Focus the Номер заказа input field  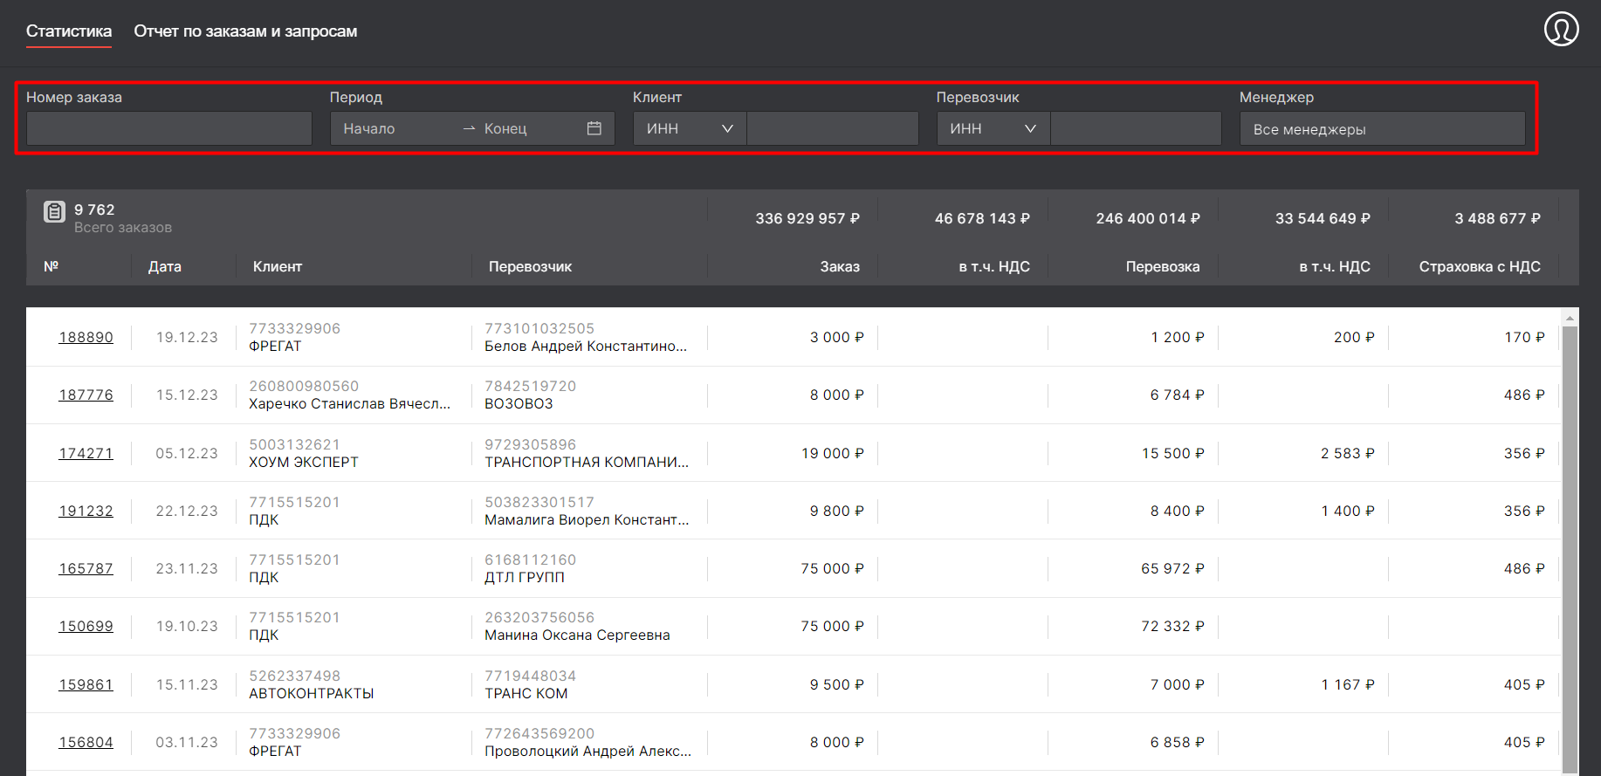point(169,128)
